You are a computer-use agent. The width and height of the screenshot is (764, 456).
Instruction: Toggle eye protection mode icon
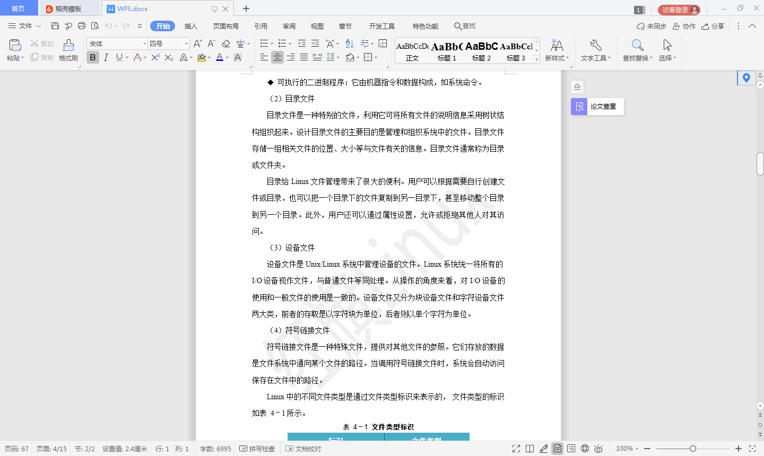pos(598,449)
